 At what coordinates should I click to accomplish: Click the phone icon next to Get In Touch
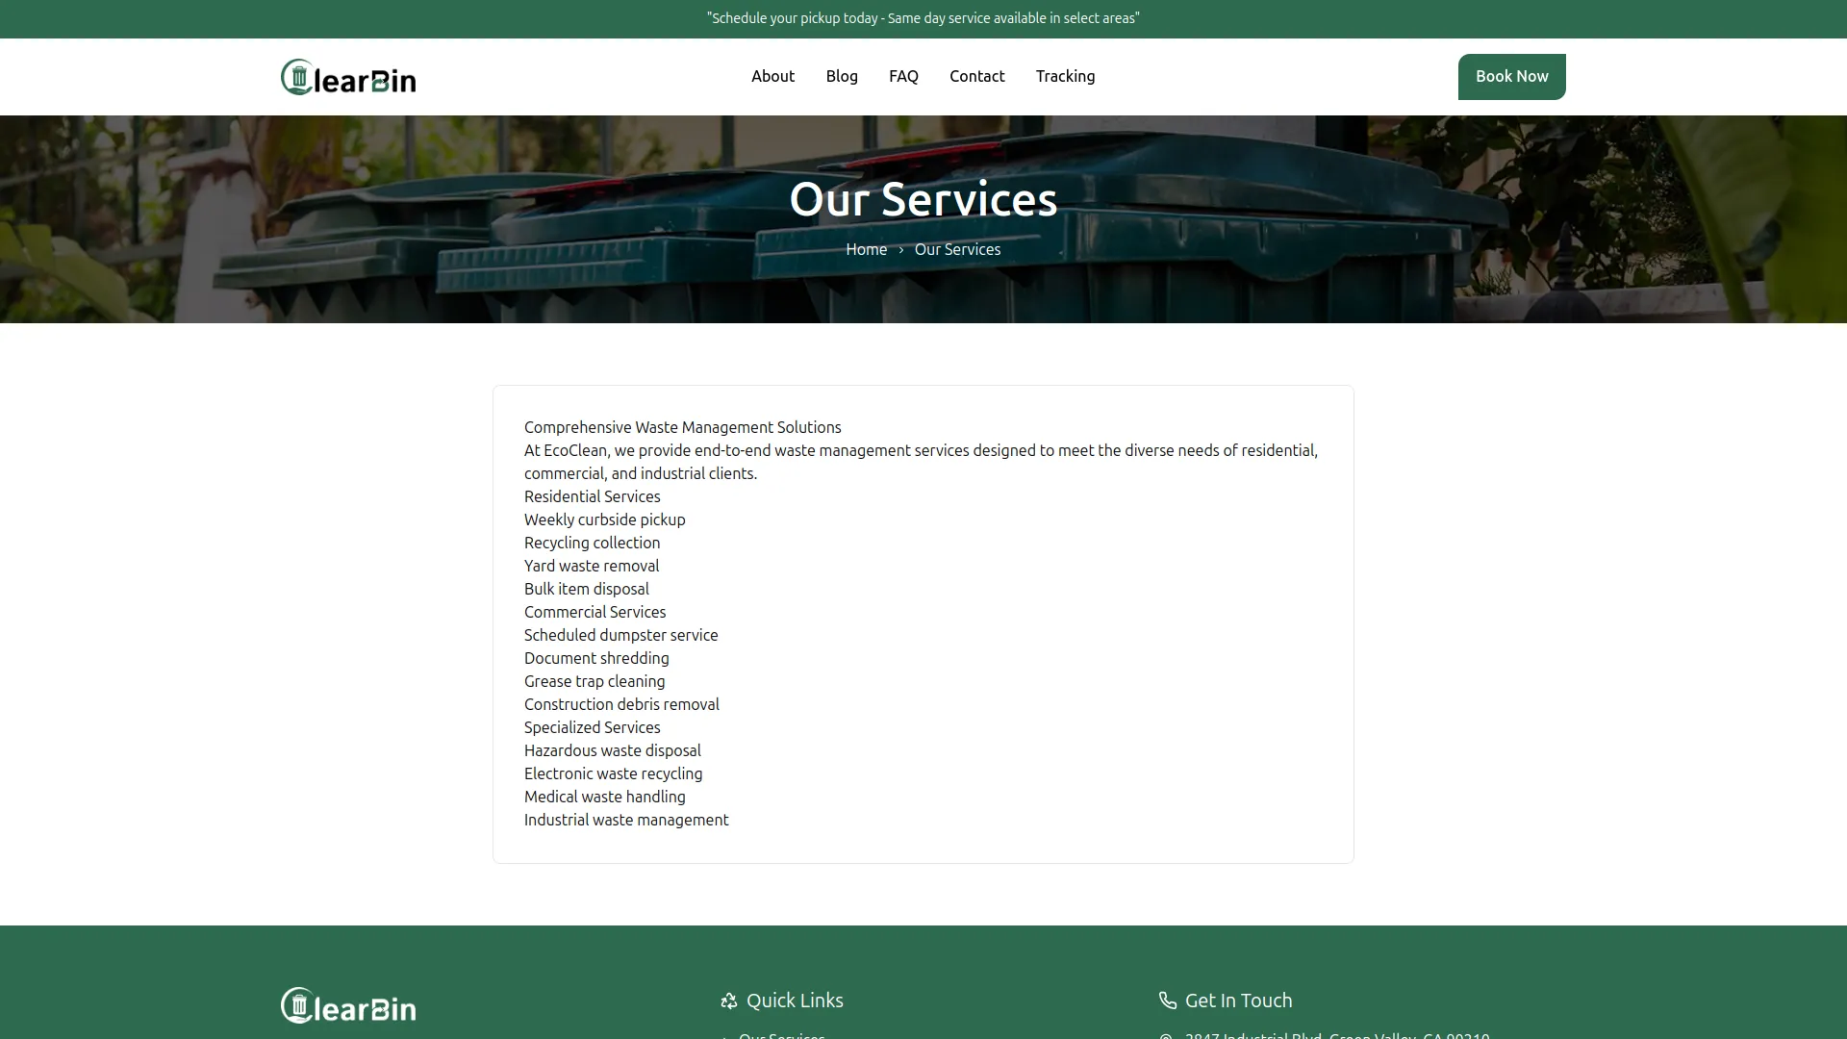pos(1166,1001)
